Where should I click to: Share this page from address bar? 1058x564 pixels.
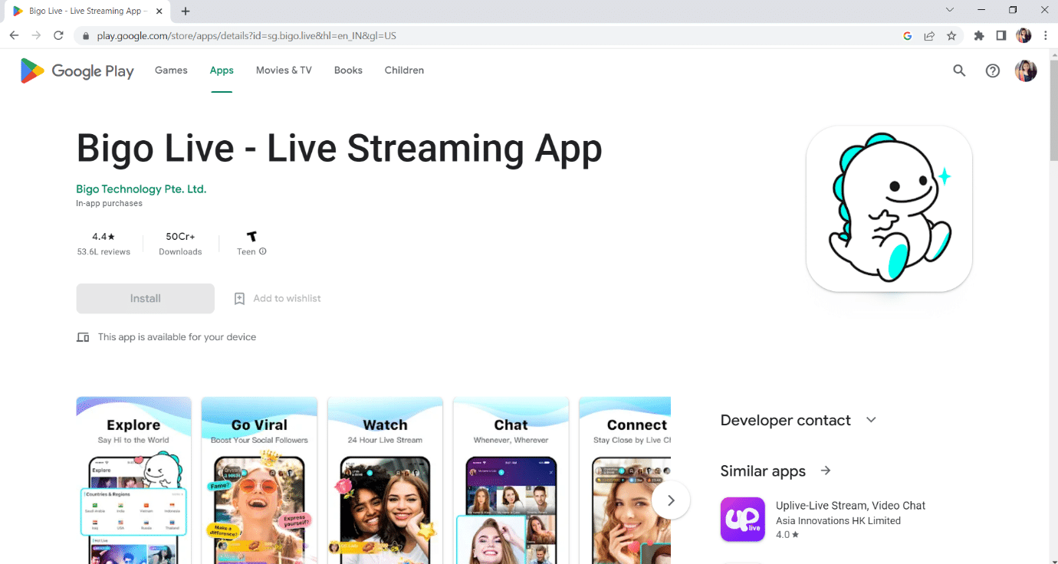tap(929, 35)
